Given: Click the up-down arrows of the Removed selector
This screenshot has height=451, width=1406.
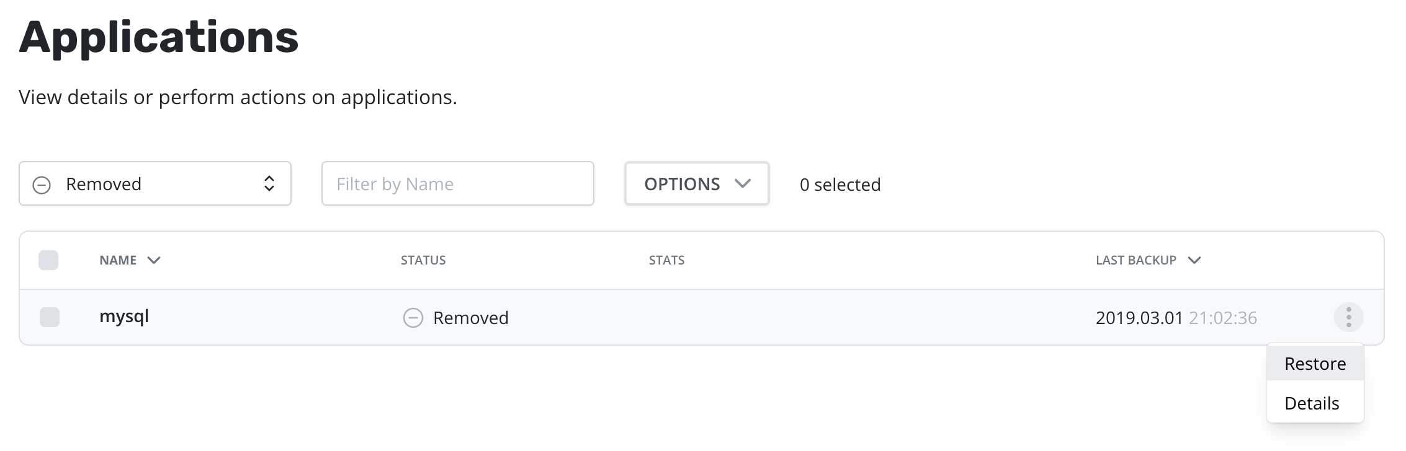Looking at the screenshot, I should (269, 183).
